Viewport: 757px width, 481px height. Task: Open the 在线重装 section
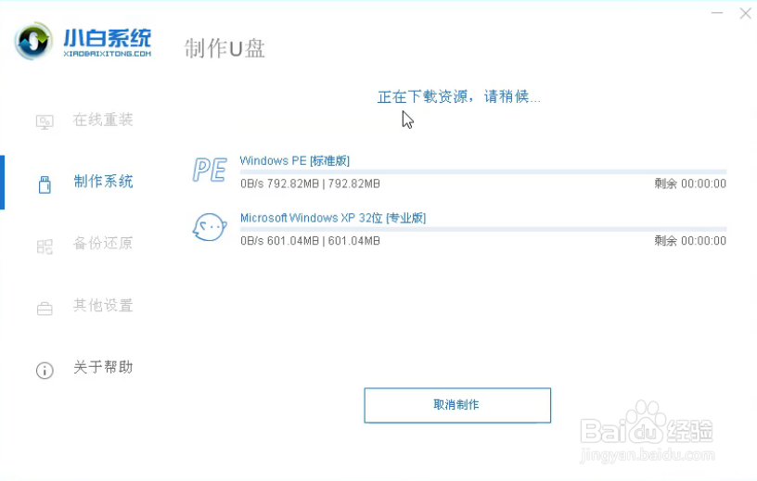click(x=103, y=120)
